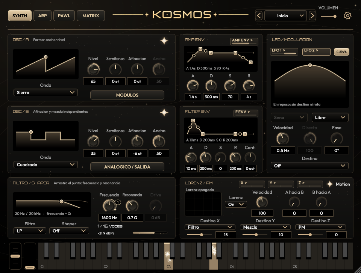Toggle the CURVA button

click(341, 52)
